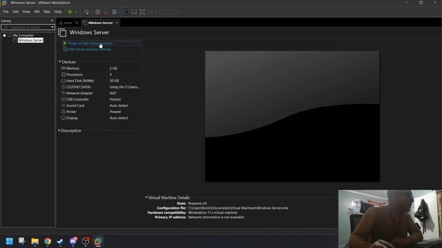The width and height of the screenshot is (442, 248).
Task: Click the Sound Card 'Auto detect' value
Action: [x=119, y=105]
